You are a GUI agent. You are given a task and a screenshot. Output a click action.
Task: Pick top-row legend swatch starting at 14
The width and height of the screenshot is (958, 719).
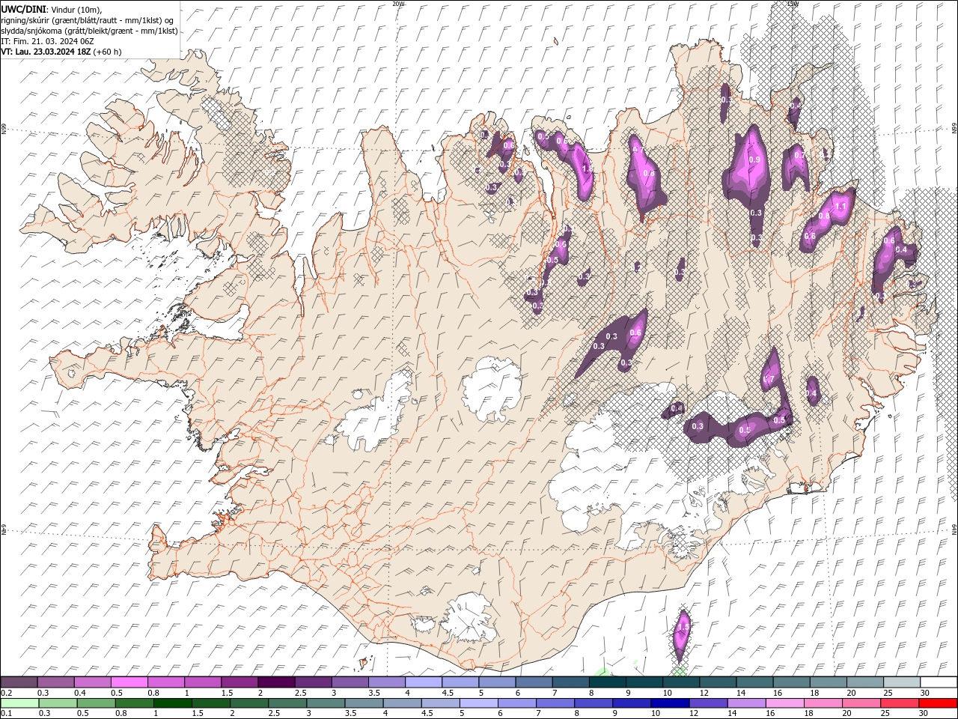point(754,682)
